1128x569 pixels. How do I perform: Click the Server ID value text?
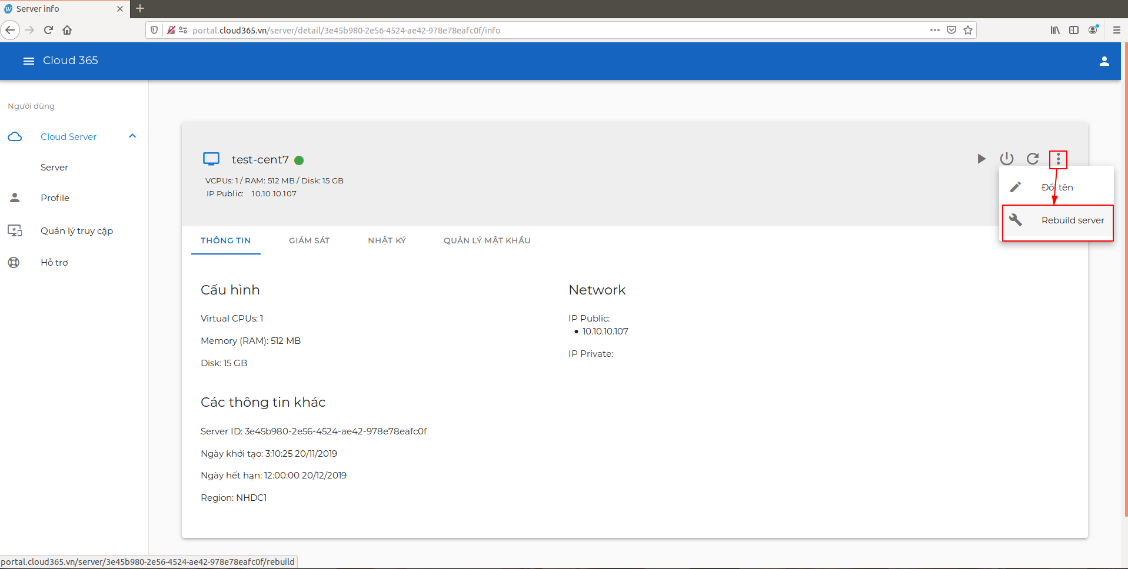pos(335,431)
